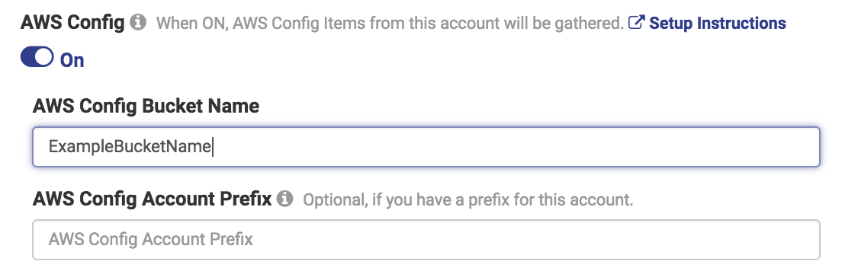Viewport: 842px width, 274px height.
Task: Turn off the AWS Config toggle switch
Action: [37, 57]
